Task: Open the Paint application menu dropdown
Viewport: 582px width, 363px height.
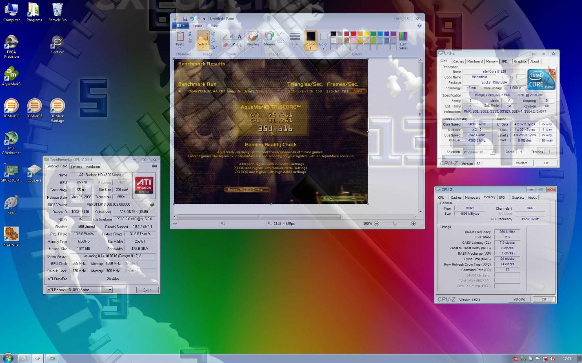Action: point(180,26)
